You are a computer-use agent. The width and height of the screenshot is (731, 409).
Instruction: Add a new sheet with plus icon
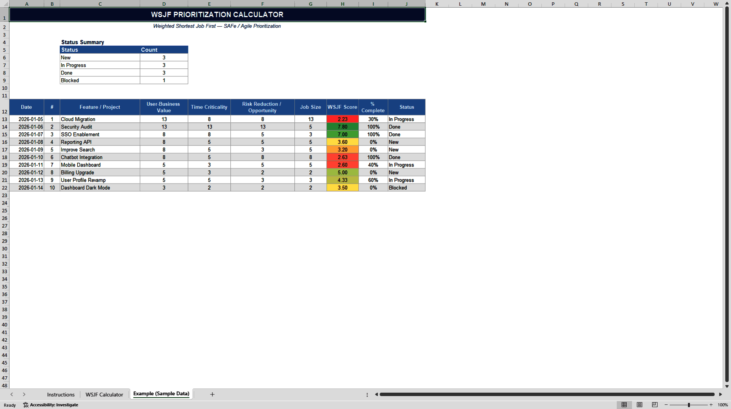pyautogui.click(x=212, y=395)
